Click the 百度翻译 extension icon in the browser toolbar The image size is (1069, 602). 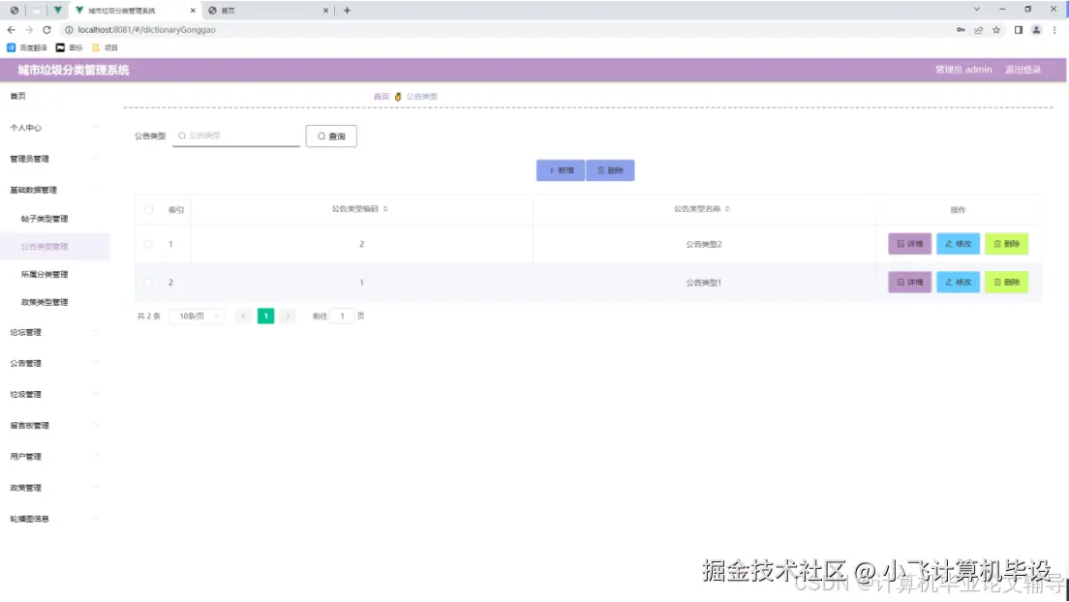click(x=12, y=45)
